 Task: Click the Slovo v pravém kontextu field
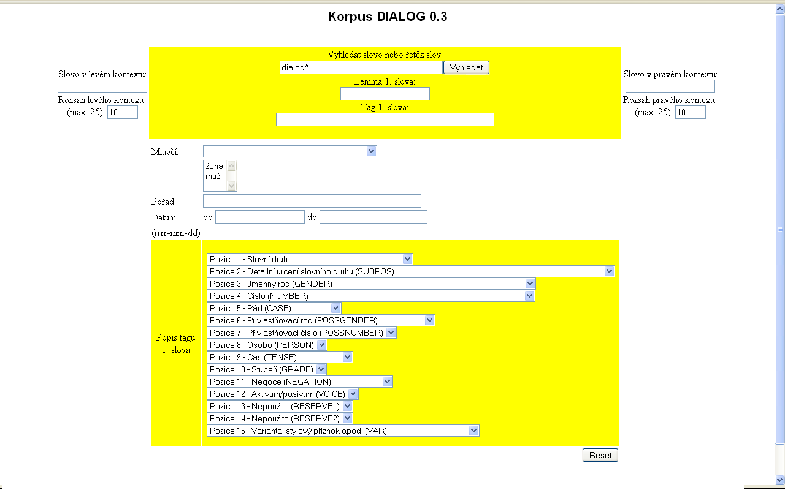click(x=670, y=86)
